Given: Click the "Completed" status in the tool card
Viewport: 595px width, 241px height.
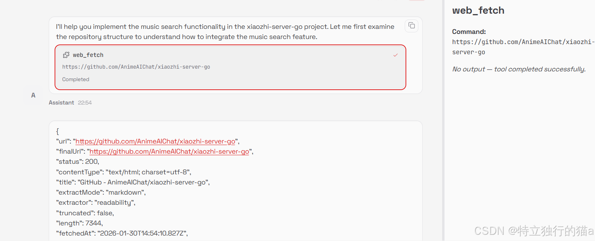Looking at the screenshot, I should (x=76, y=79).
